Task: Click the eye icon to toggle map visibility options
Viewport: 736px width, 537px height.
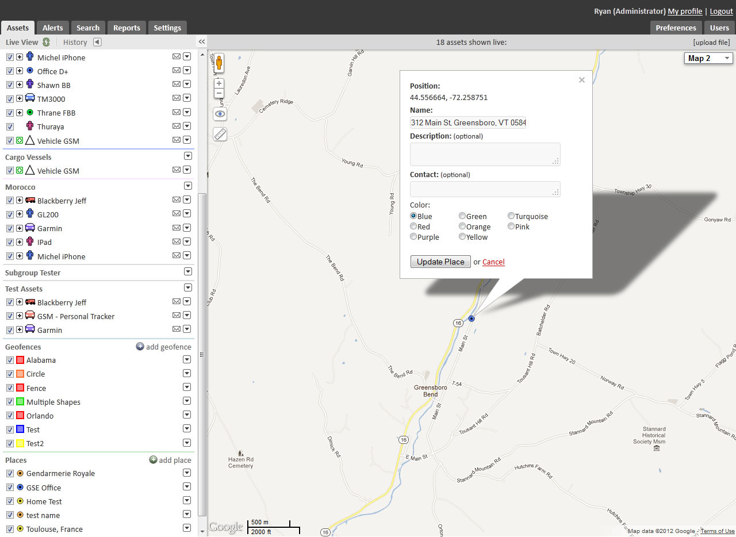Action: coord(220,113)
